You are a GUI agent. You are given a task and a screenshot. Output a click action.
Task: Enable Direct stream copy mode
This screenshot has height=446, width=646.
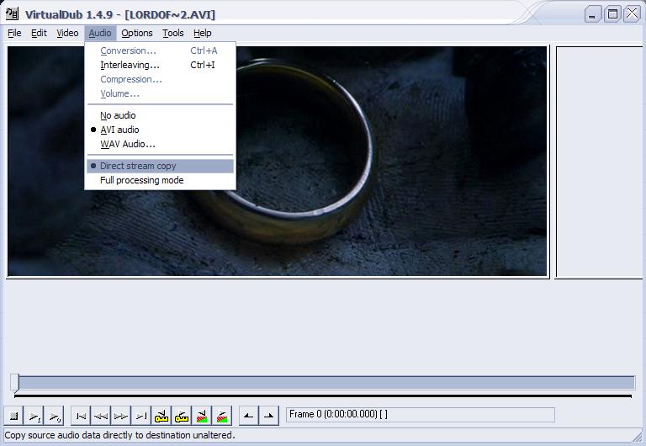pyautogui.click(x=161, y=166)
